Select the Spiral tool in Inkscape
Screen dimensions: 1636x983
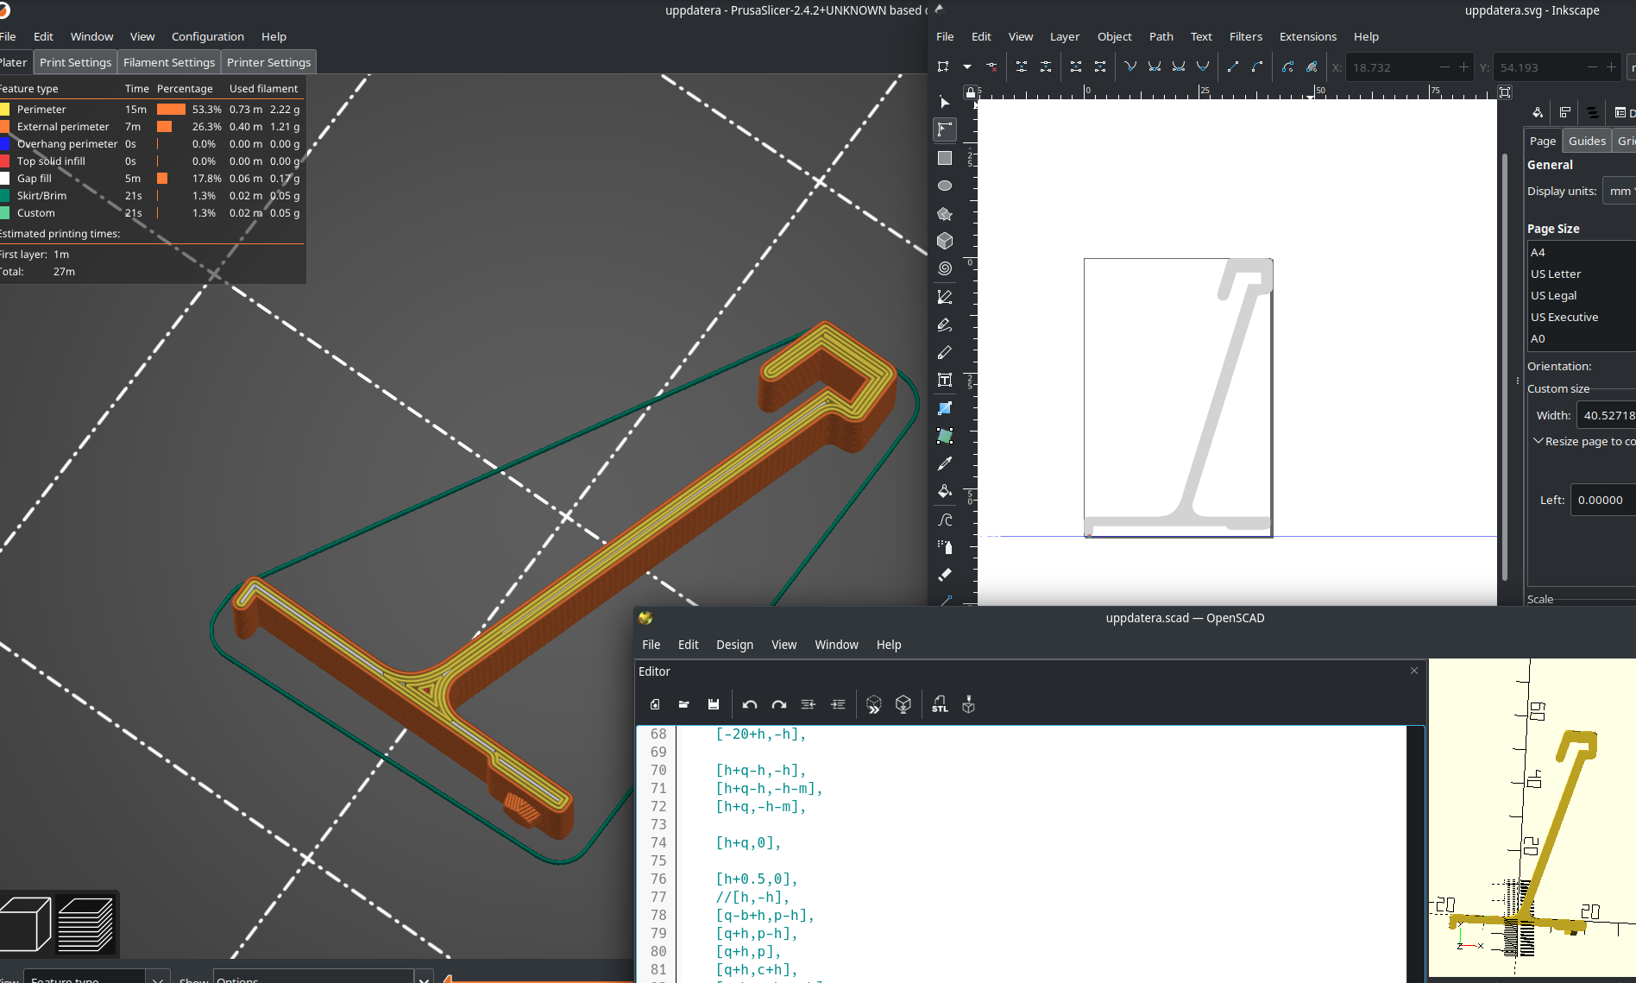tap(945, 268)
